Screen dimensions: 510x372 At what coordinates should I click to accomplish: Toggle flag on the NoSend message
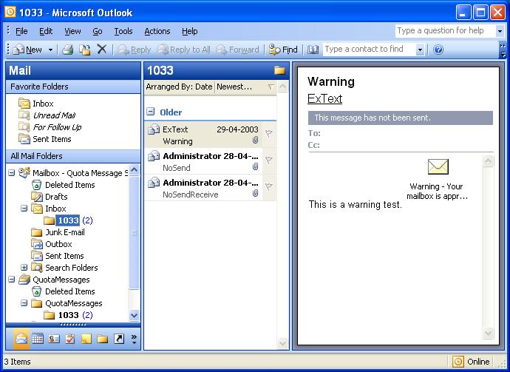point(269,160)
